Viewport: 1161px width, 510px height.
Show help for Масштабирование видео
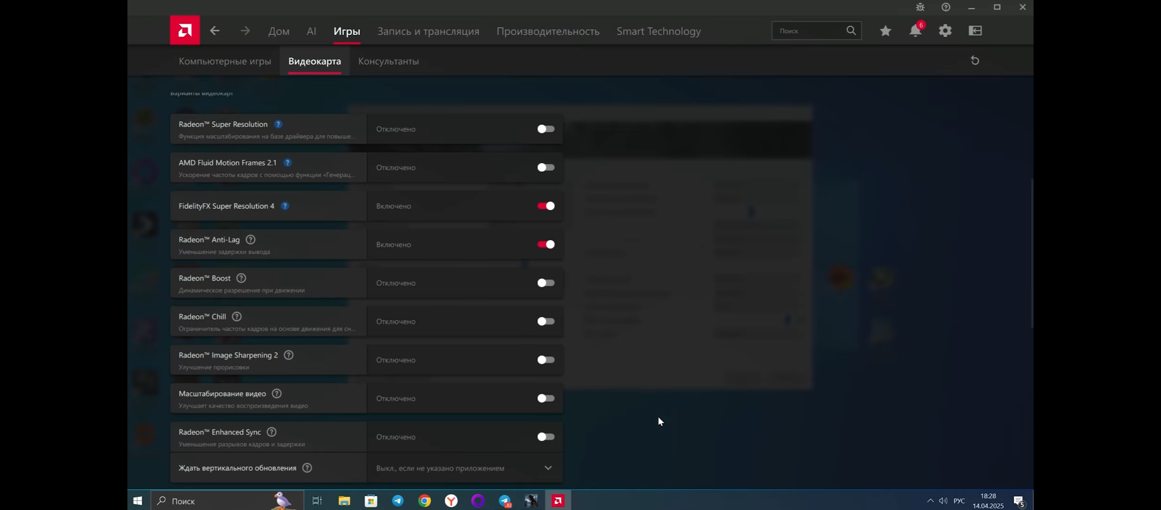[x=277, y=393]
